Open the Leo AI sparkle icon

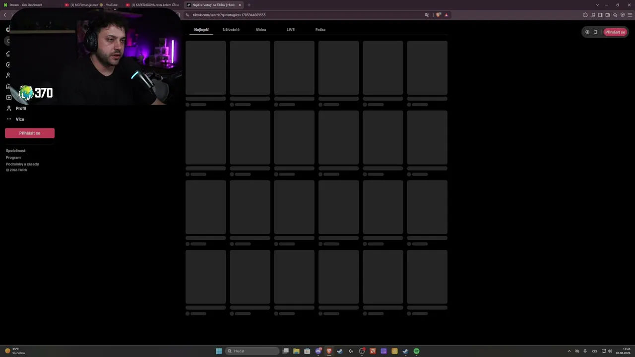coord(615,15)
